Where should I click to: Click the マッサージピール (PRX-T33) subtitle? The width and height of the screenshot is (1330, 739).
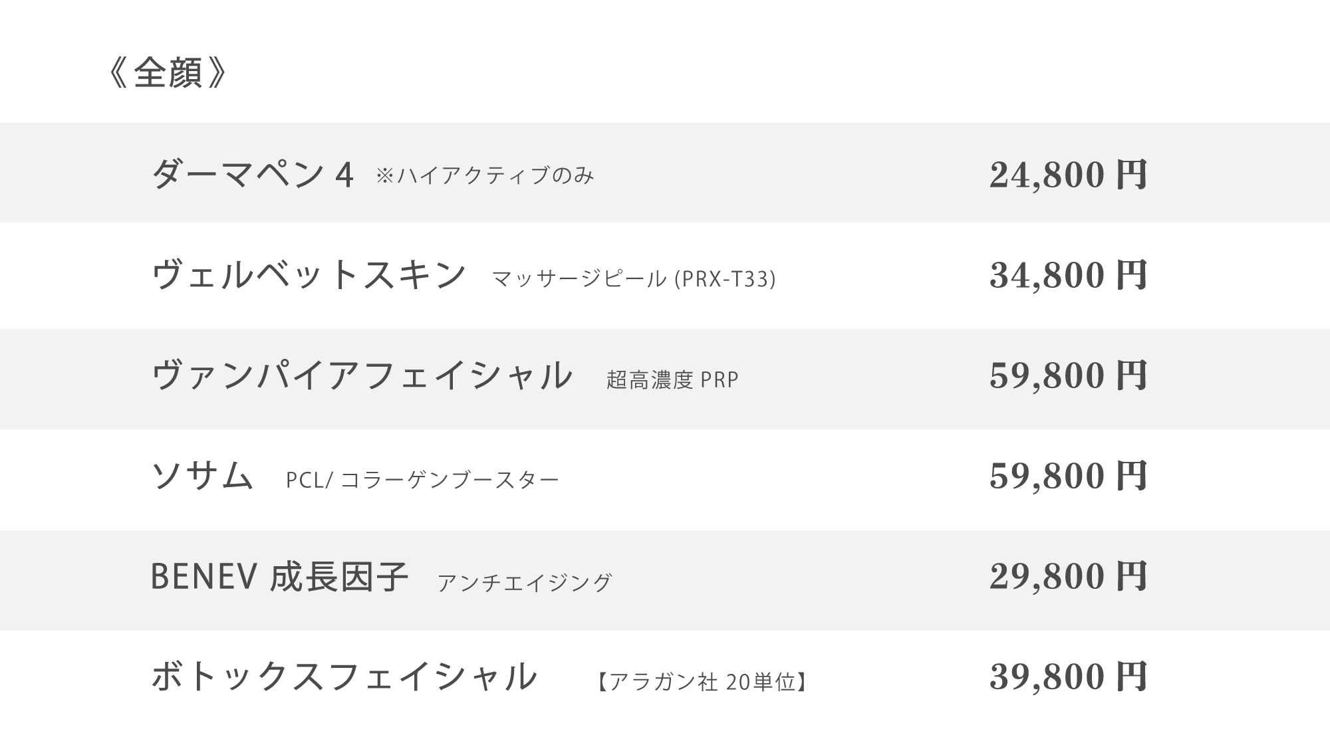tap(634, 279)
